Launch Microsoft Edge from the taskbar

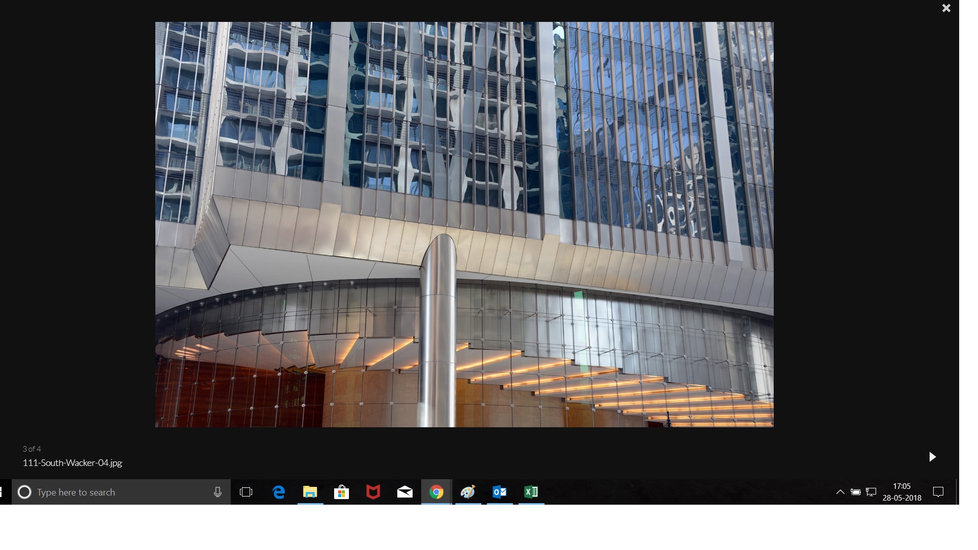(x=279, y=492)
